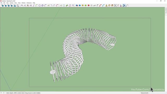167x94 pixels.
Task: Click the highlighted magnifier toolbar icon
Action: (124, 5)
